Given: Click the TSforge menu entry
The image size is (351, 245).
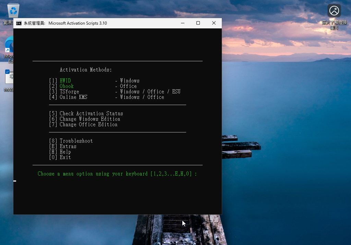Looking at the screenshot, I should coord(69,92).
